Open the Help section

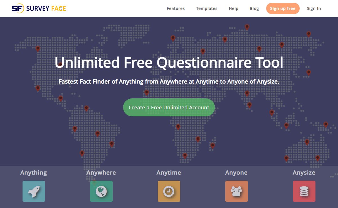[234, 8]
